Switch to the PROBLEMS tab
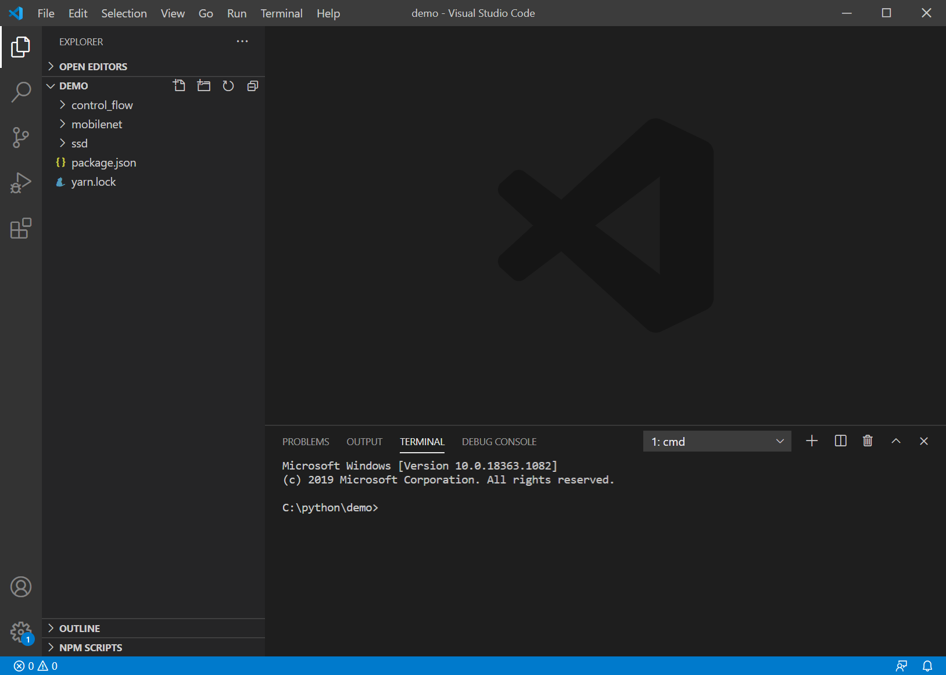946x675 pixels. [306, 442]
